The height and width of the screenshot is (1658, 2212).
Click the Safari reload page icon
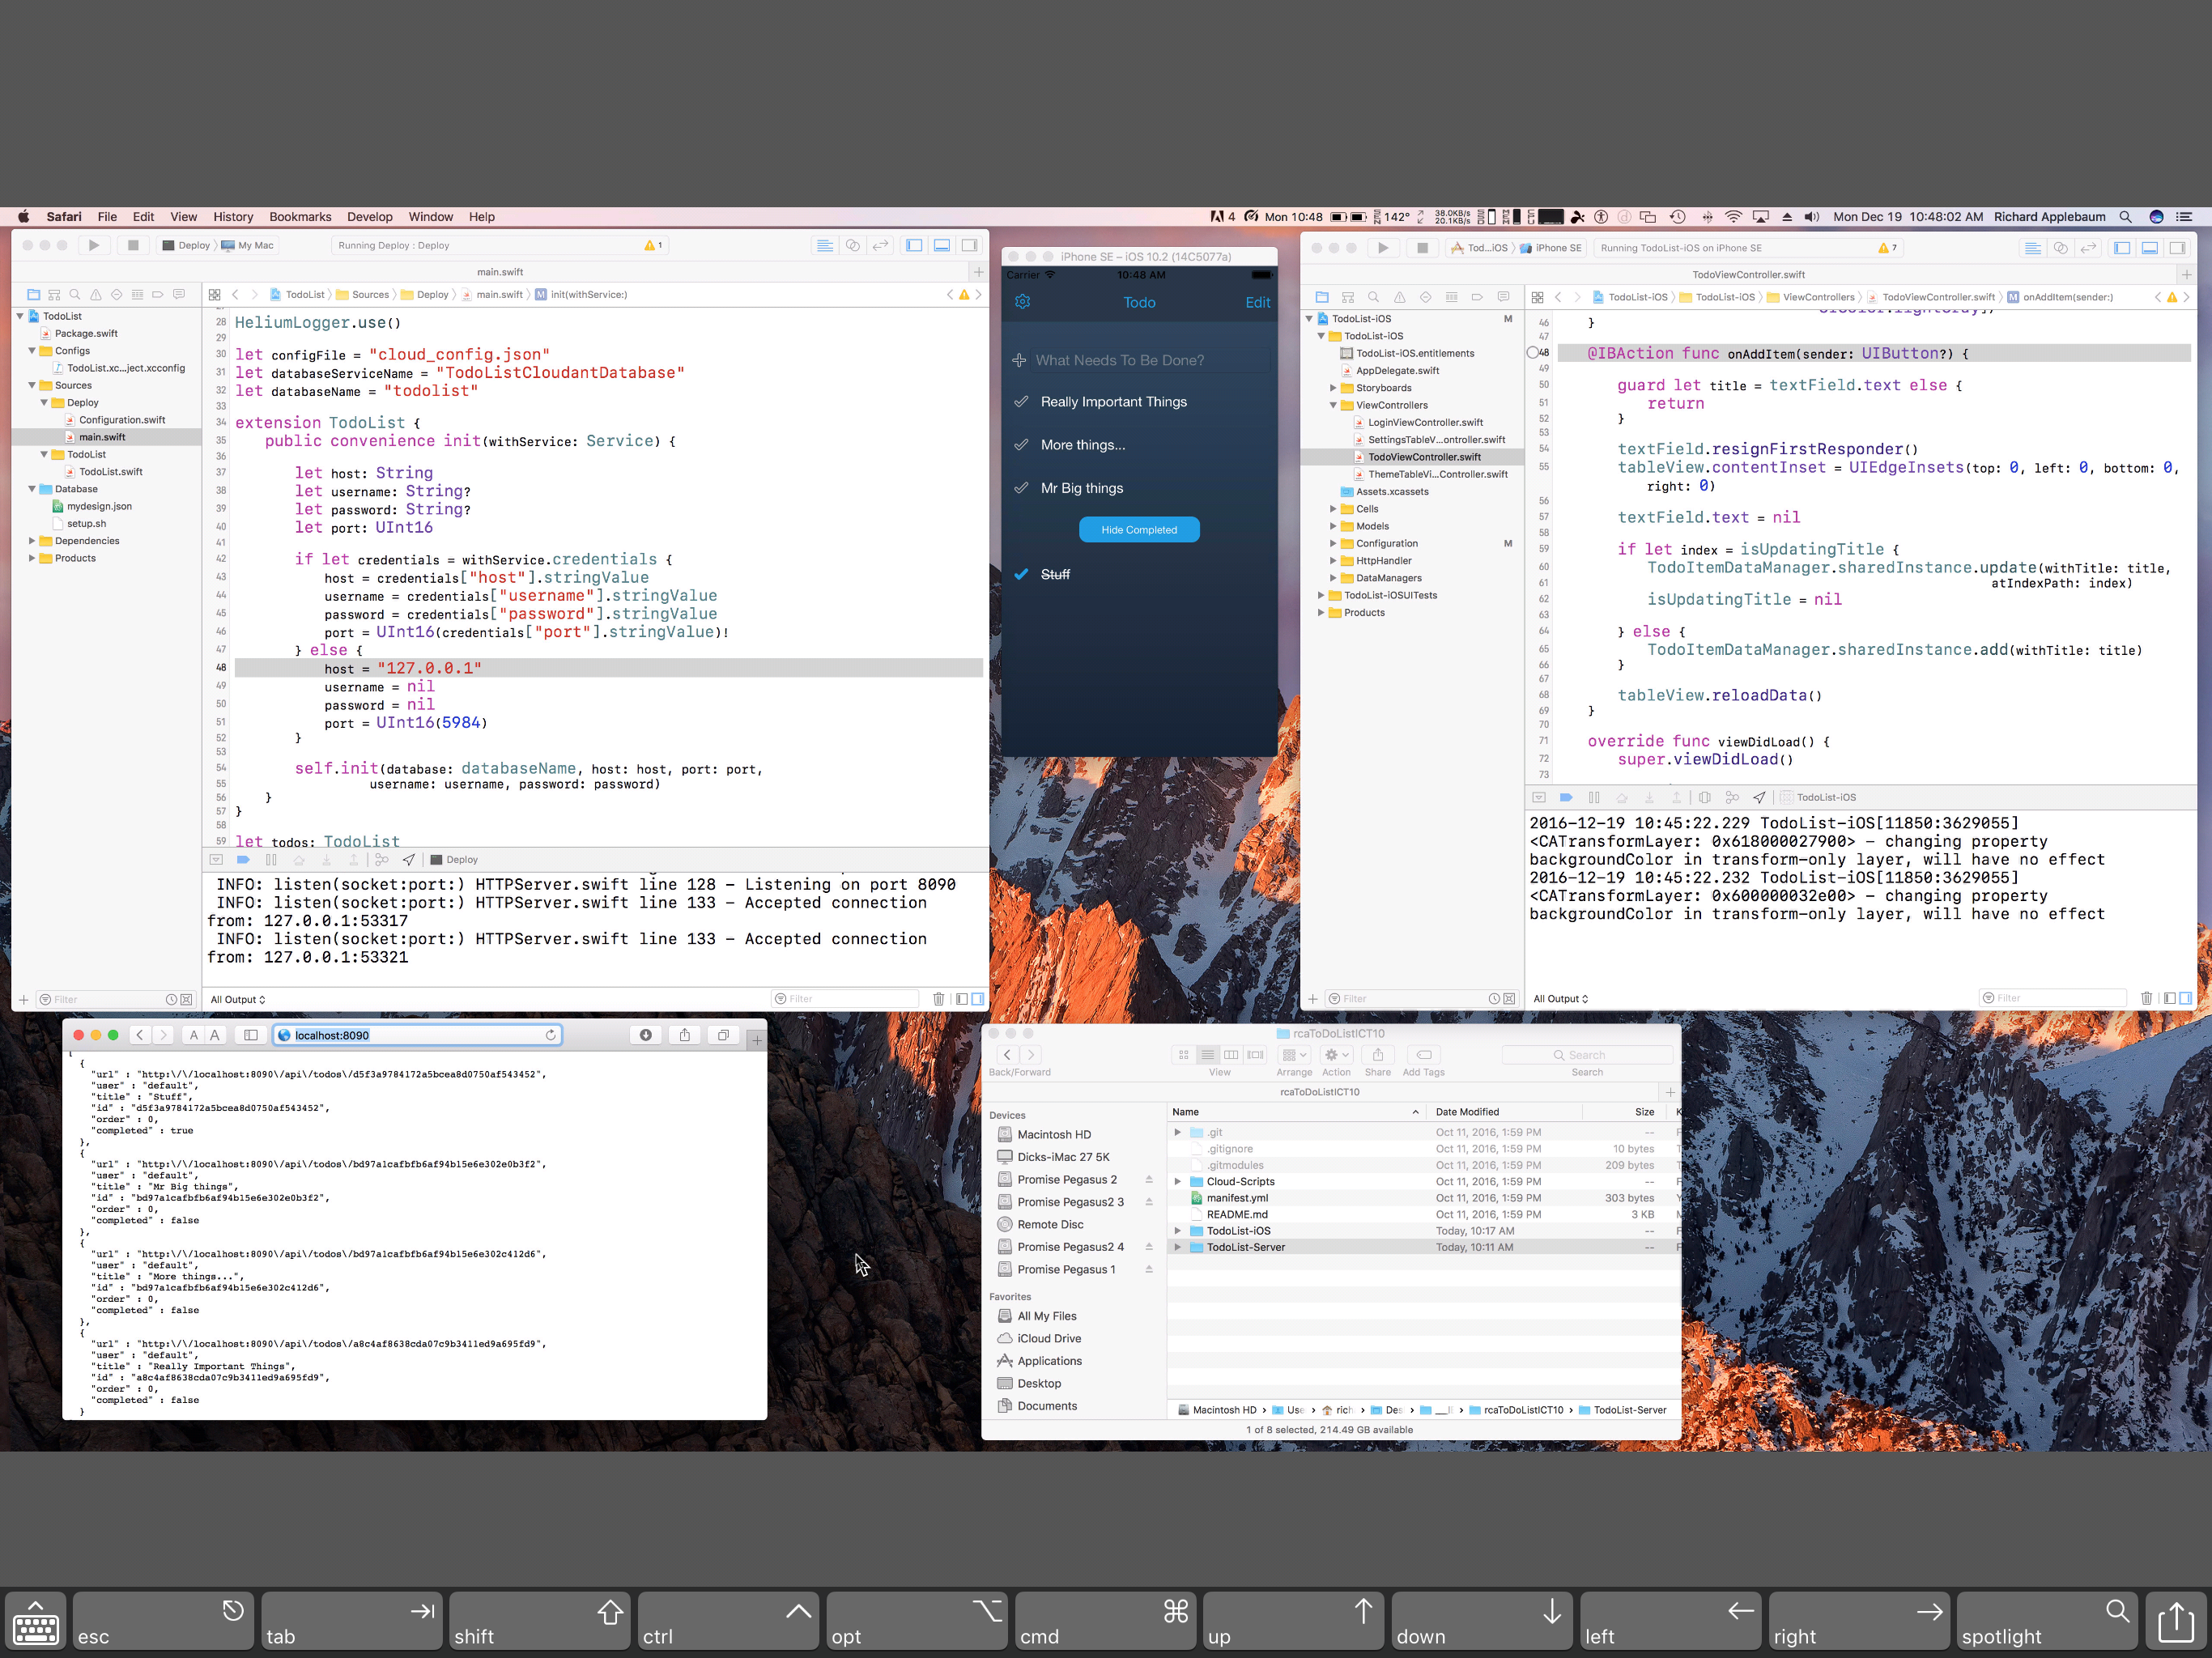coord(550,1035)
